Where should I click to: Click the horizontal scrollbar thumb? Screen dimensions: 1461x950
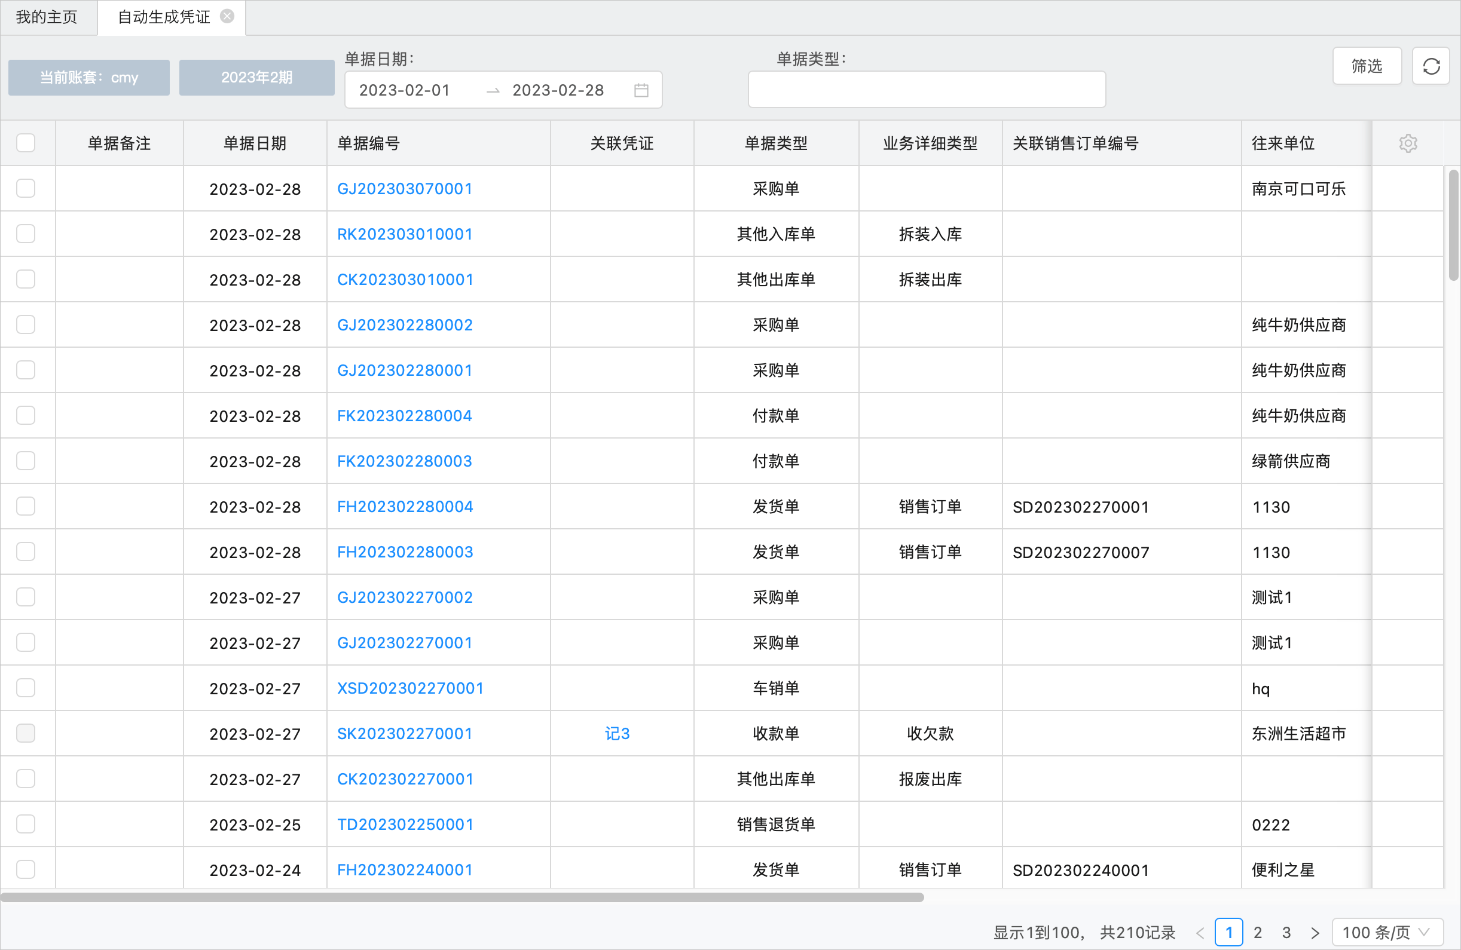[x=462, y=897]
